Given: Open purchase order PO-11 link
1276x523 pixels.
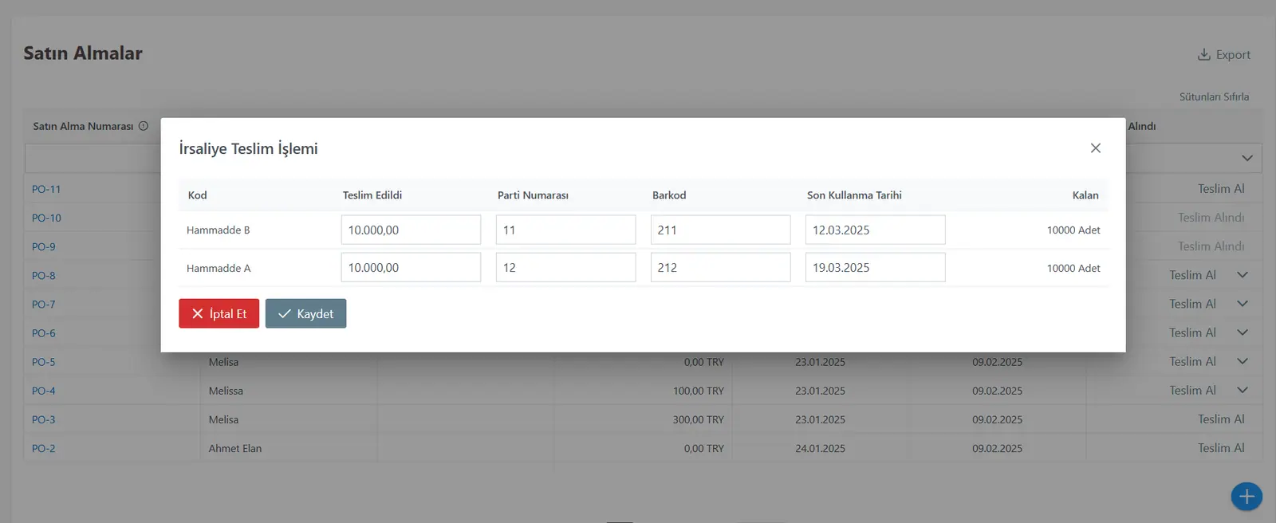Looking at the screenshot, I should click(x=46, y=189).
